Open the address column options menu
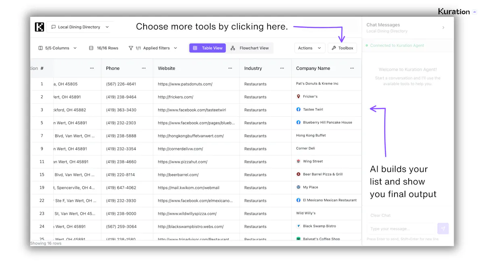The width and height of the screenshot is (484, 263). [92, 69]
